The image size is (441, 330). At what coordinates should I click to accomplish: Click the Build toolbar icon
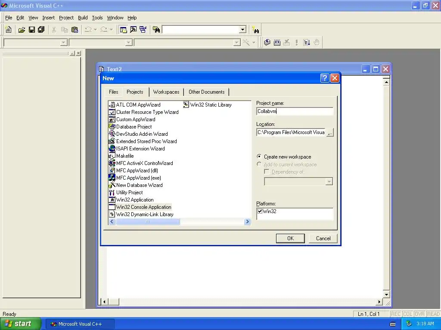point(277,43)
